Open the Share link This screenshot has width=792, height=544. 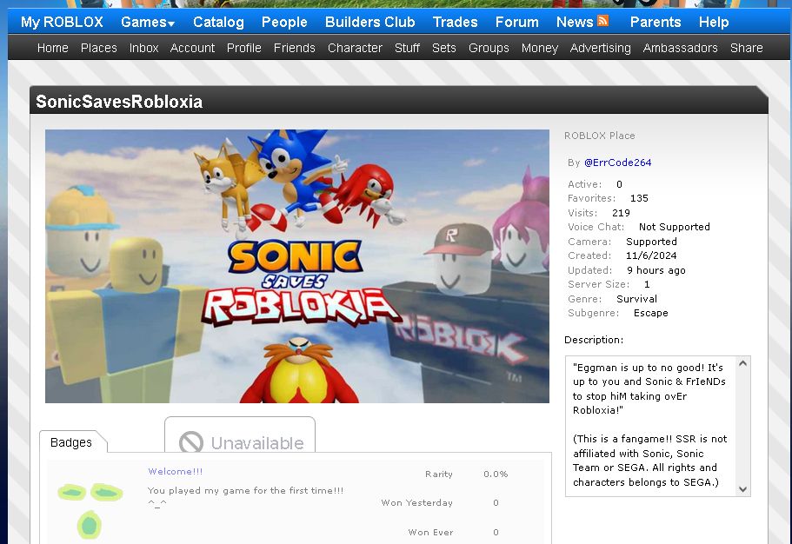(746, 48)
